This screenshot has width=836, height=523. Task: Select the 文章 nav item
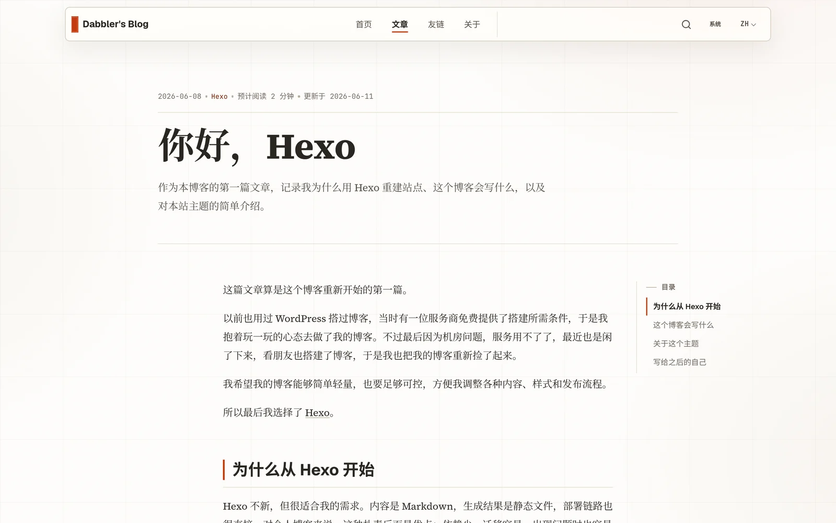[400, 24]
